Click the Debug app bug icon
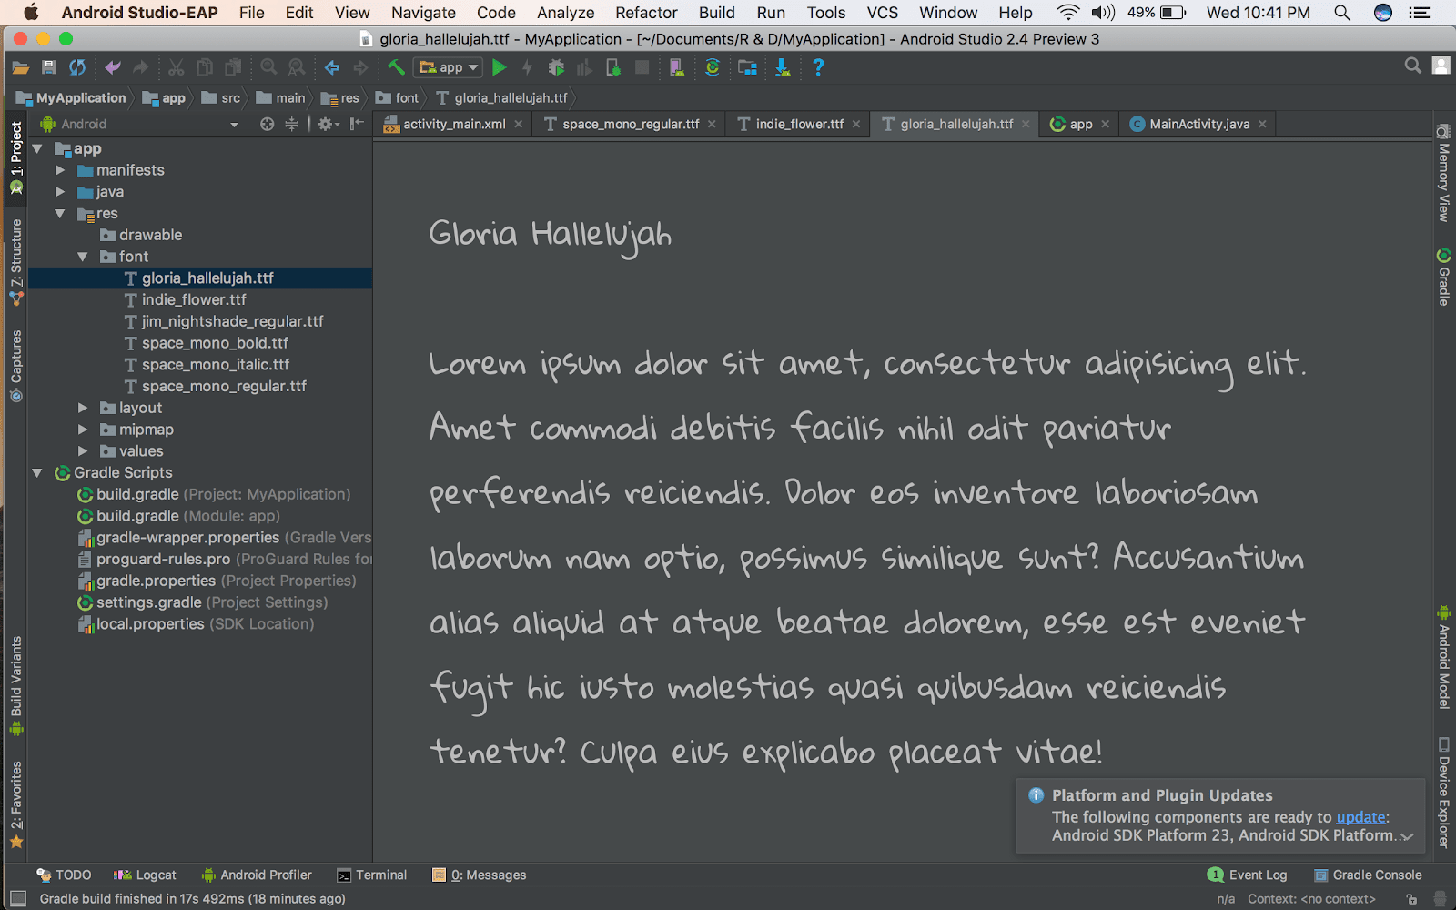Viewport: 1456px width, 910px height. point(556,67)
